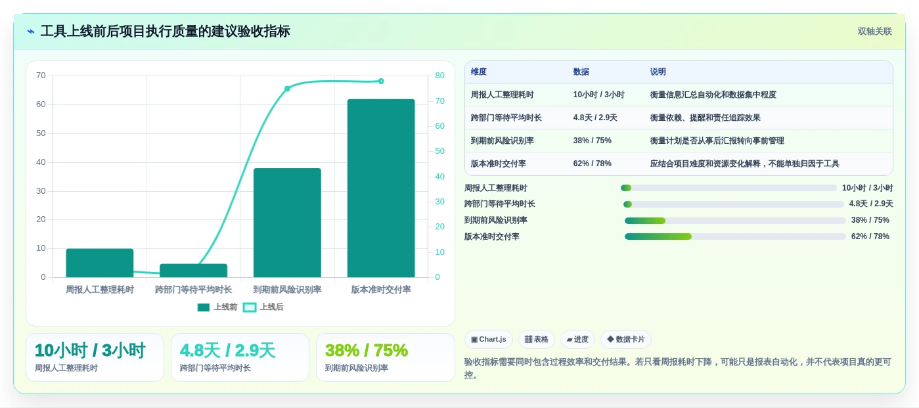Click the 到期前风险识别率 bar in chart

point(287,223)
